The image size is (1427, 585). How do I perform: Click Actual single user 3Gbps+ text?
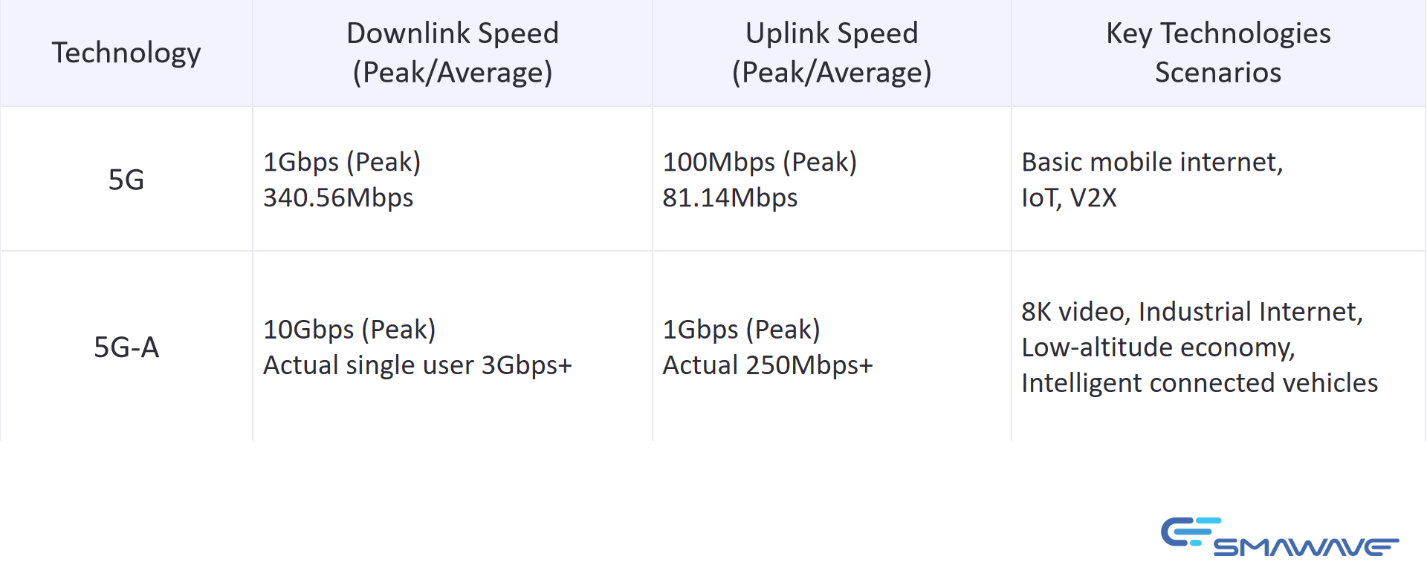point(418,365)
